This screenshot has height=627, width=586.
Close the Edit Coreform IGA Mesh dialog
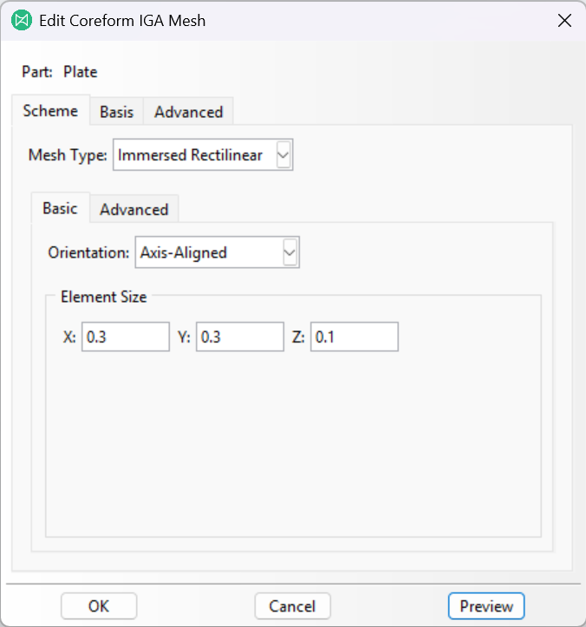click(564, 21)
